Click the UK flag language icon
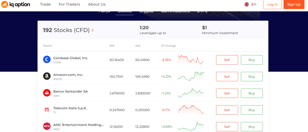The width and height of the screenshot is (308, 132). 246,4
